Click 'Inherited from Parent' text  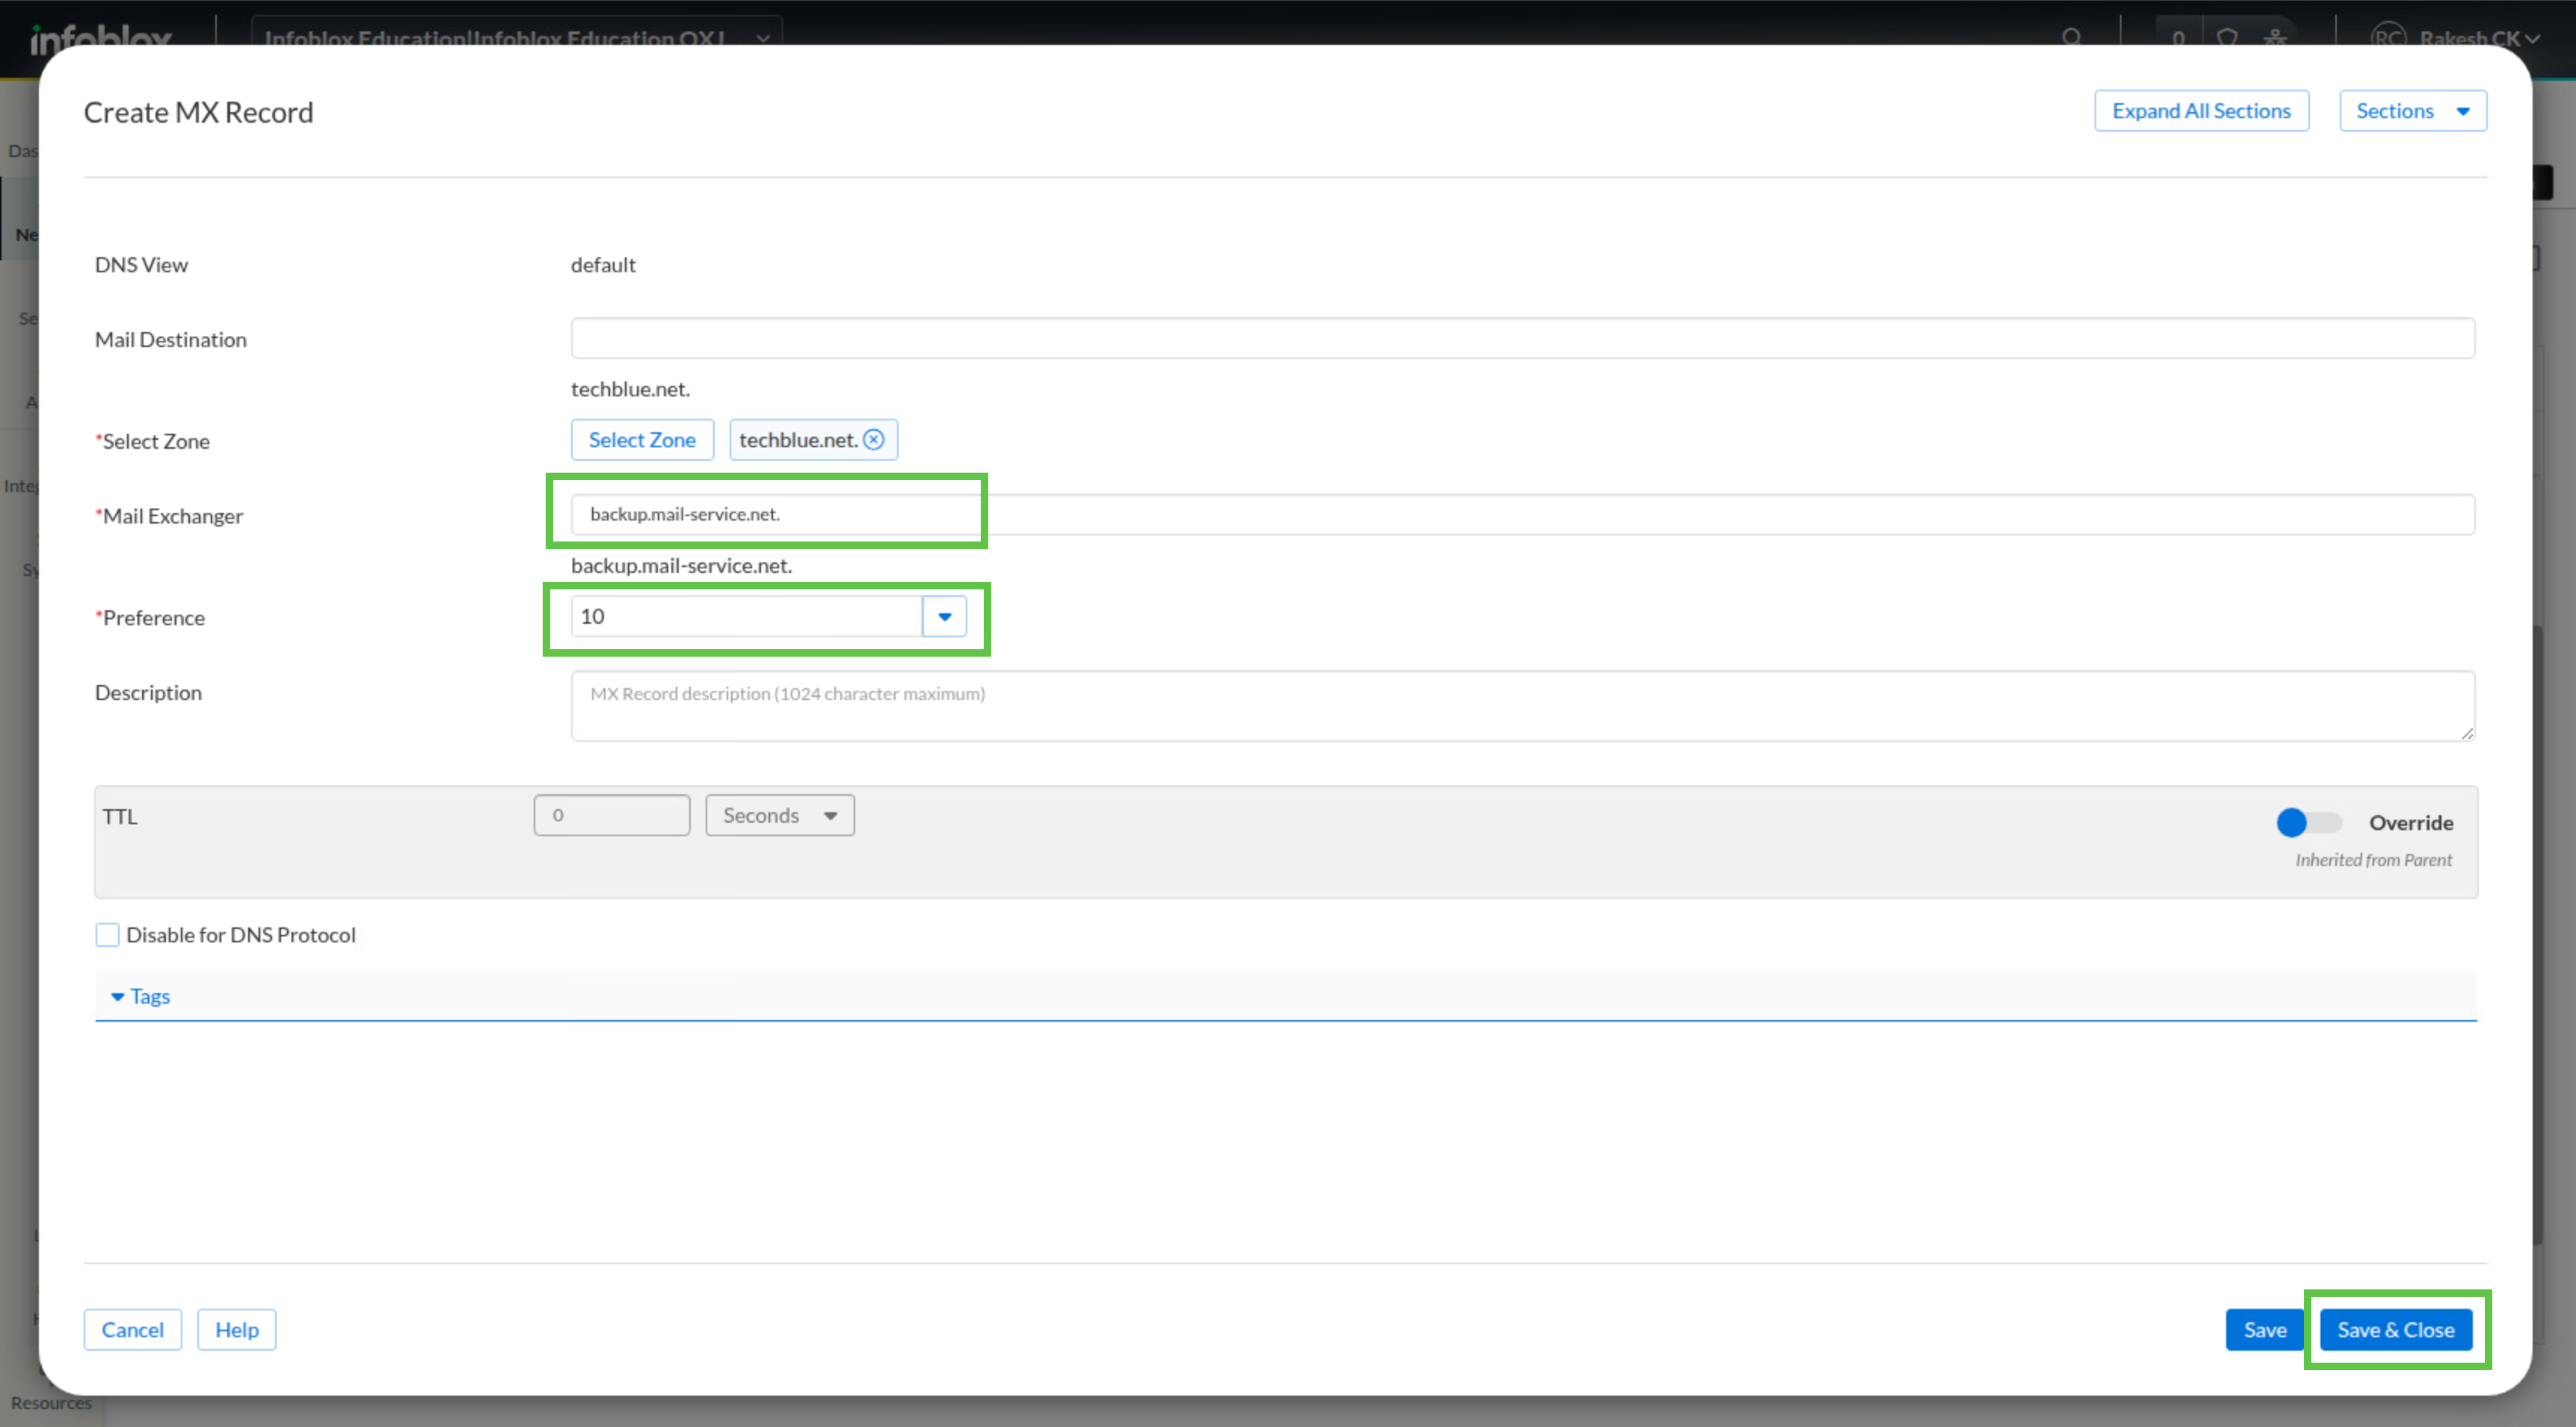[x=2373, y=861]
